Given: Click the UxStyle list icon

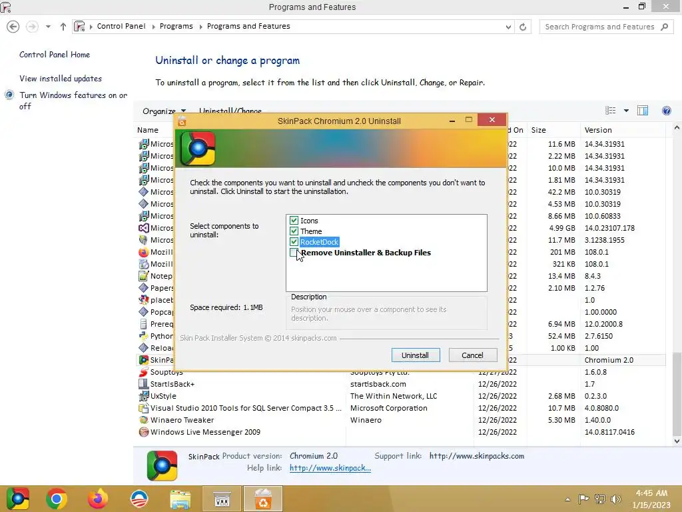Looking at the screenshot, I should (x=144, y=396).
